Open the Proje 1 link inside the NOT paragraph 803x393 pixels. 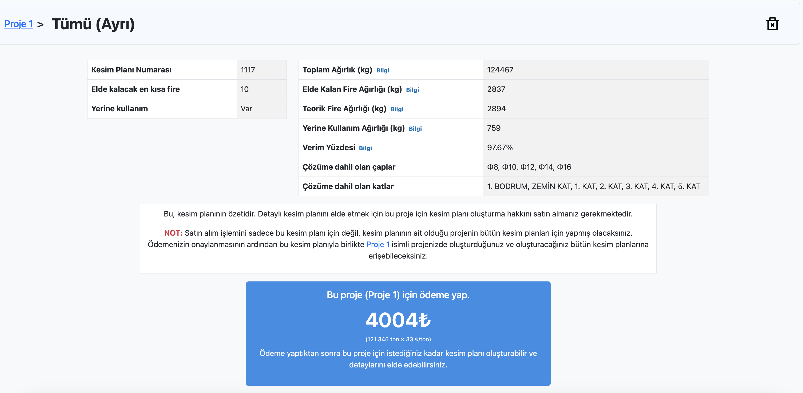click(377, 244)
